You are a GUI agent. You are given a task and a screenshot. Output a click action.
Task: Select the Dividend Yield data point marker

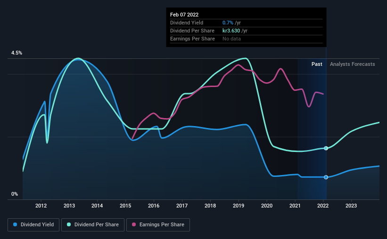[x=326, y=177]
